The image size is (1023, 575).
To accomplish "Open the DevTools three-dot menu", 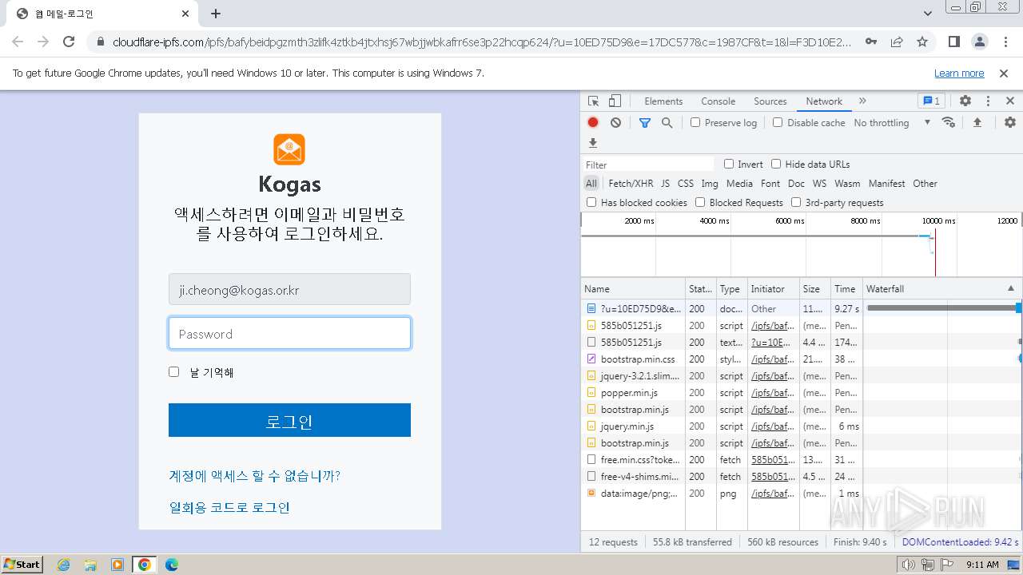I will tap(988, 101).
